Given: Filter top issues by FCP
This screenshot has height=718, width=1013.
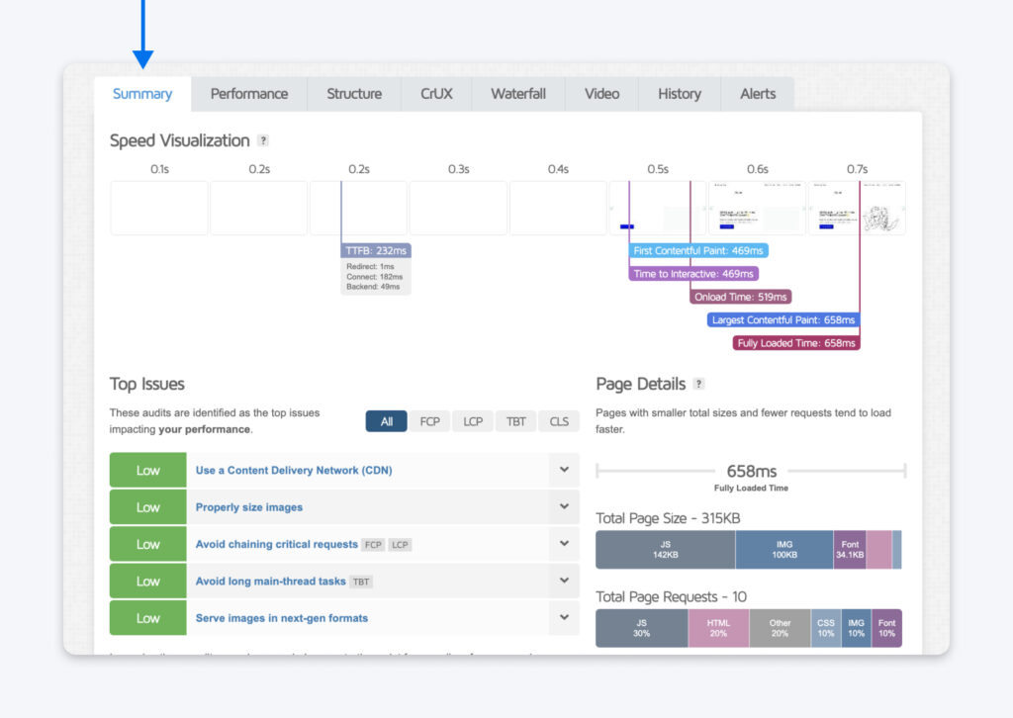Looking at the screenshot, I should point(429,421).
